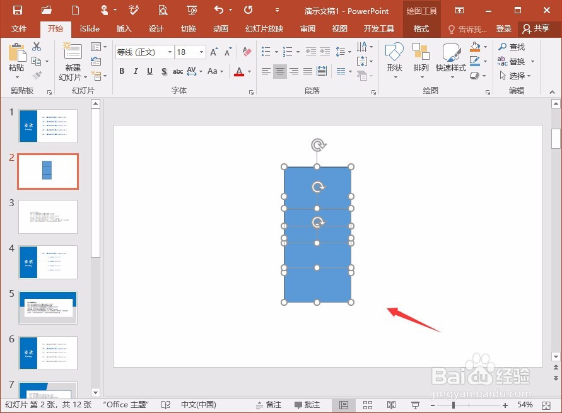Open the font color dropdown arrow
This screenshot has height=413, width=562.
pyautogui.click(x=249, y=71)
